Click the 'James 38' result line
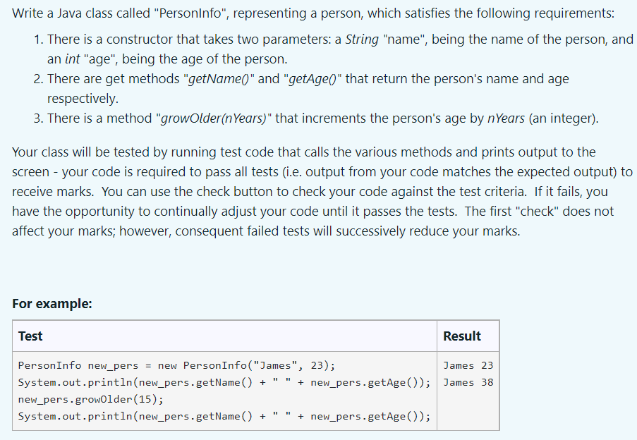 point(468,382)
